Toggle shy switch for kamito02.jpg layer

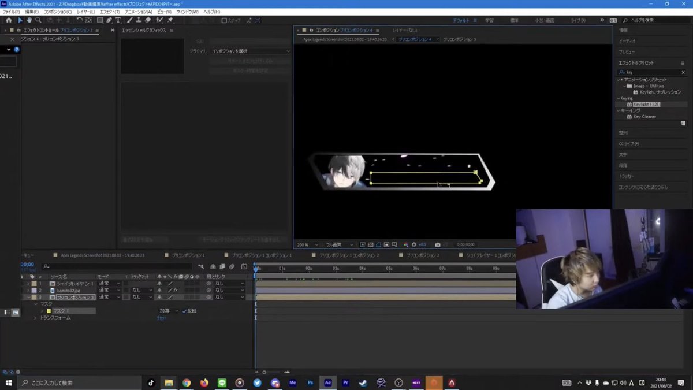pos(159,290)
